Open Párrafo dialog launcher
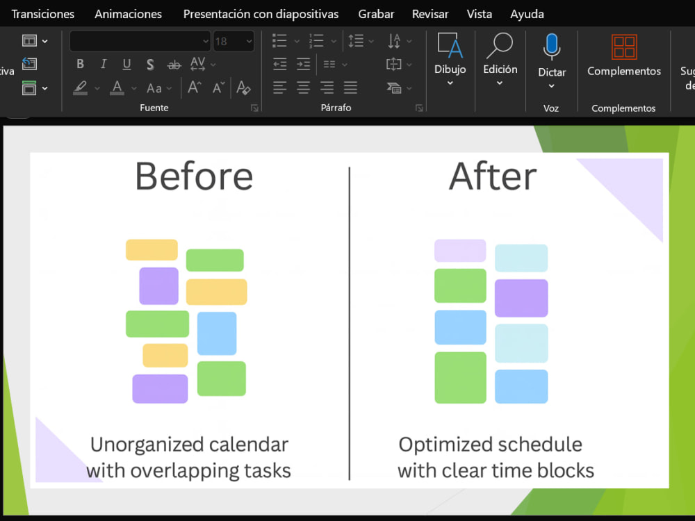 pos(419,108)
